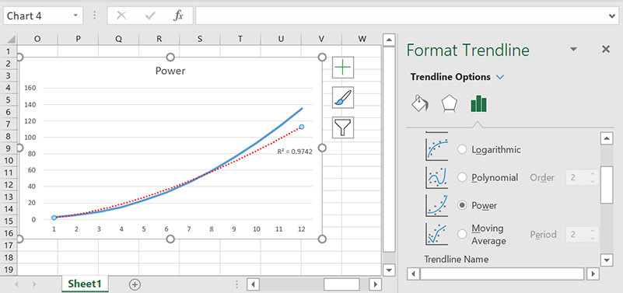Open the Name Box dropdown arrow

tap(75, 16)
